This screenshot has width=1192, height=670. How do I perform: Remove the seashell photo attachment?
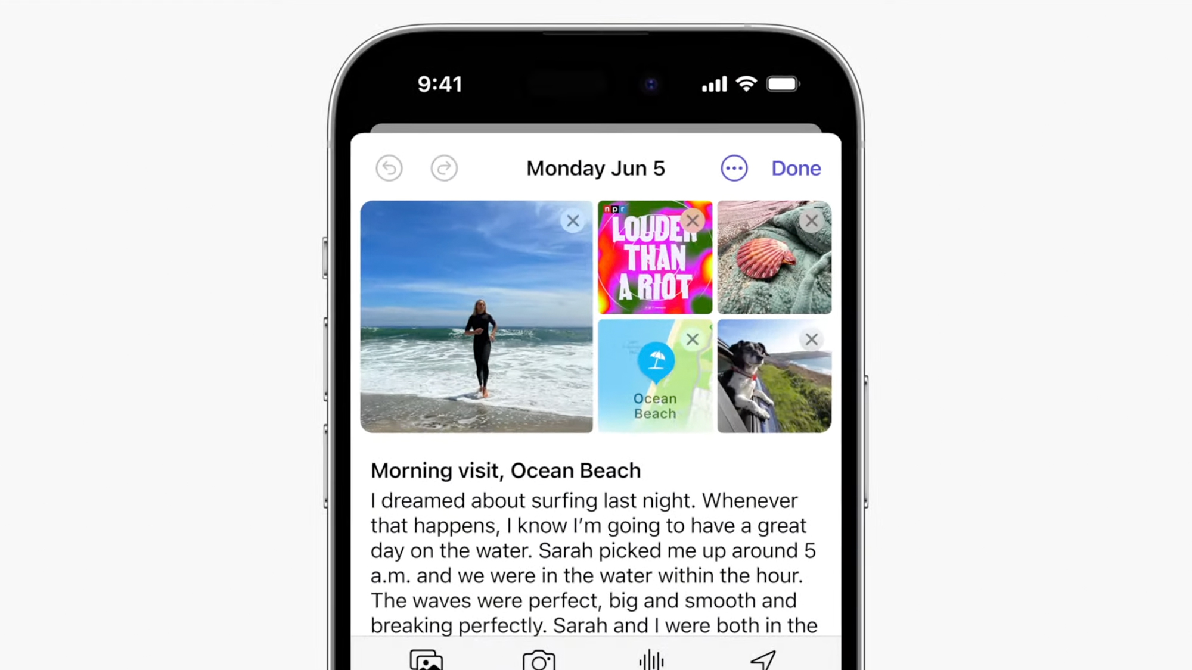(x=811, y=221)
